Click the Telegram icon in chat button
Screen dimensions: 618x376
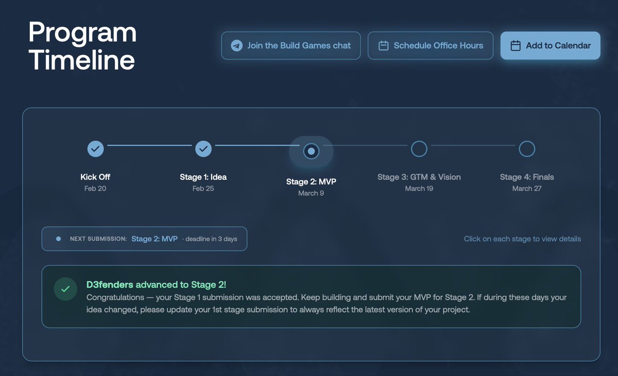click(236, 46)
